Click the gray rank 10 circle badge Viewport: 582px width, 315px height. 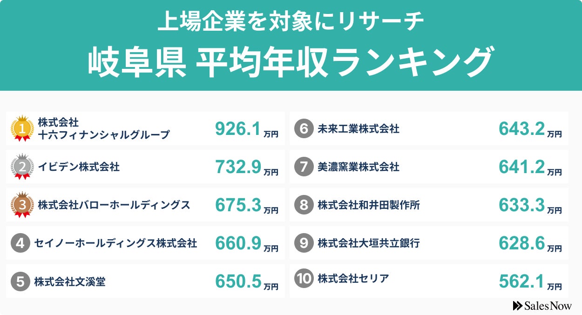[304, 279]
